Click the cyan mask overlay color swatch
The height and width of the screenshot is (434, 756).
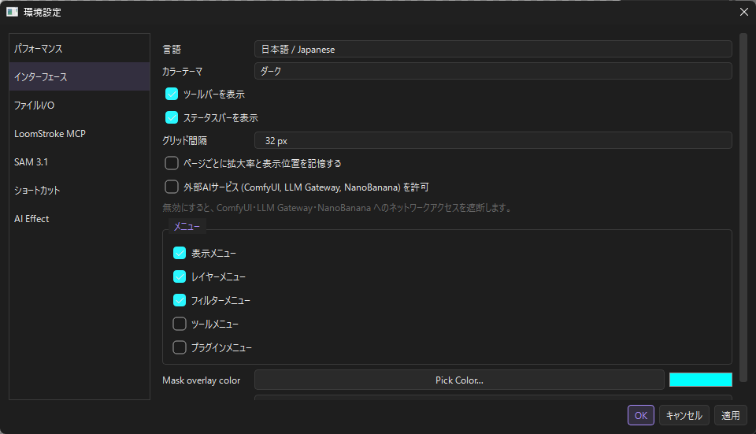click(x=701, y=380)
